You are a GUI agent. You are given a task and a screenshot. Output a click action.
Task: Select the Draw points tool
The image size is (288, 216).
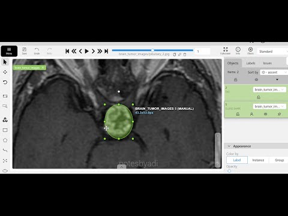(5, 160)
